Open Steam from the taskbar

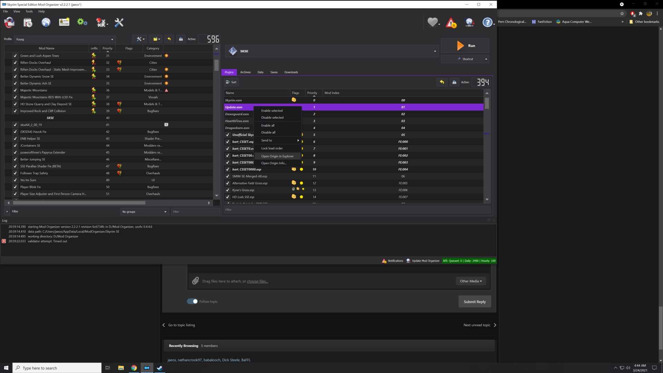160,368
